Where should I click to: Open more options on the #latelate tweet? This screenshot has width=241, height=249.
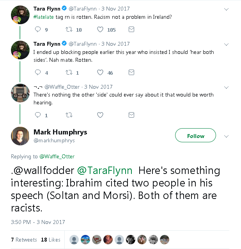point(227,9)
